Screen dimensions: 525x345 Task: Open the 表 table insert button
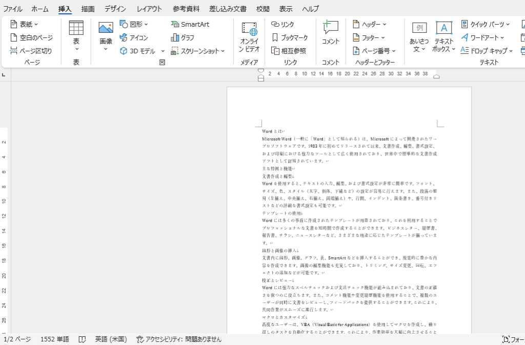[76, 36]
